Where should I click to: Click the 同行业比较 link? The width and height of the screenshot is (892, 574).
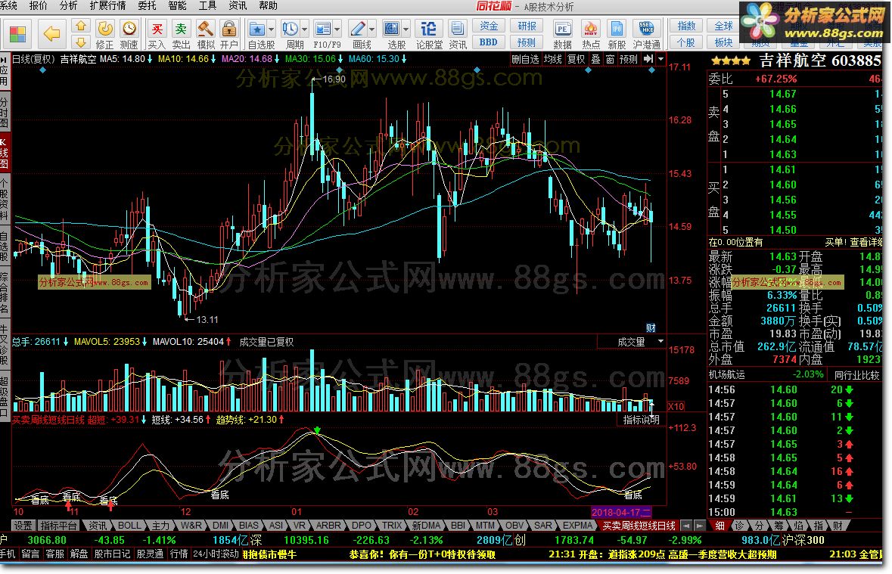pos(856,375)
